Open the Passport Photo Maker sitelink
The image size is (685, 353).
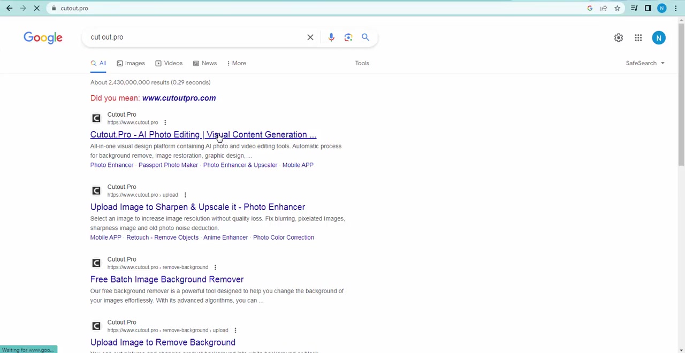click(168, 165)
